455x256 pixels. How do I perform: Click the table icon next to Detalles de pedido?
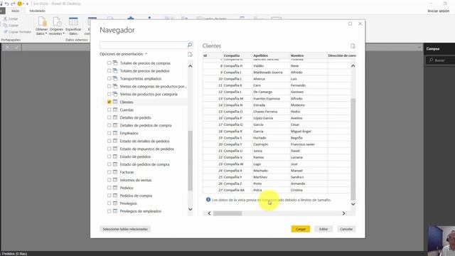pyautogui.click(x=115, y=117)
